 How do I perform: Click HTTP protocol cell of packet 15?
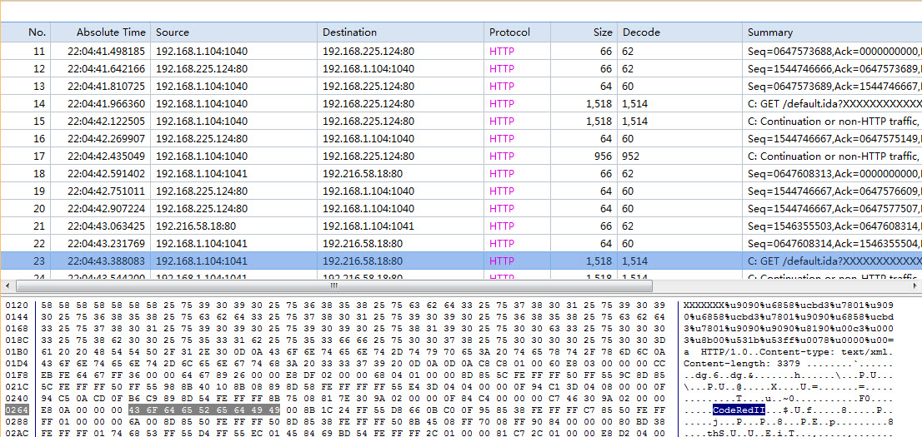502,122
